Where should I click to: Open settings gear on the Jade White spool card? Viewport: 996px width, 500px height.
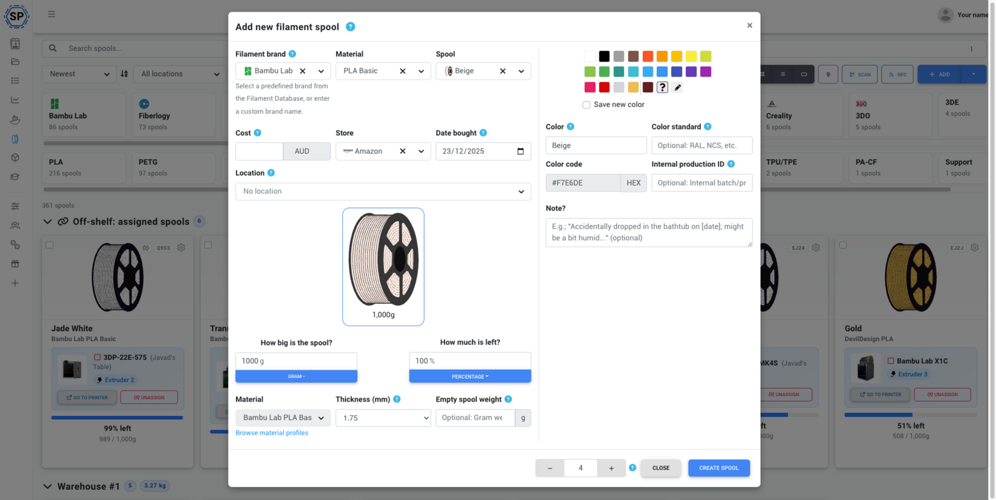pos(181,247)
